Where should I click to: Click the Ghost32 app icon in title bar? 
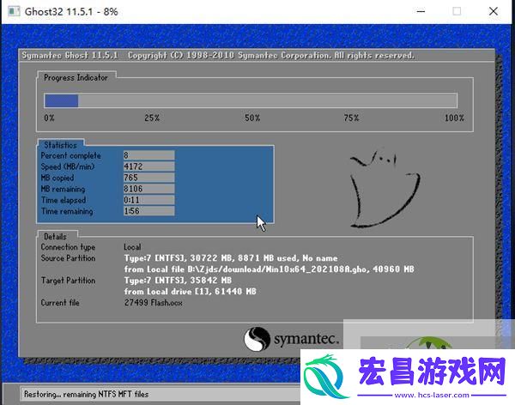tap(14, 11)
